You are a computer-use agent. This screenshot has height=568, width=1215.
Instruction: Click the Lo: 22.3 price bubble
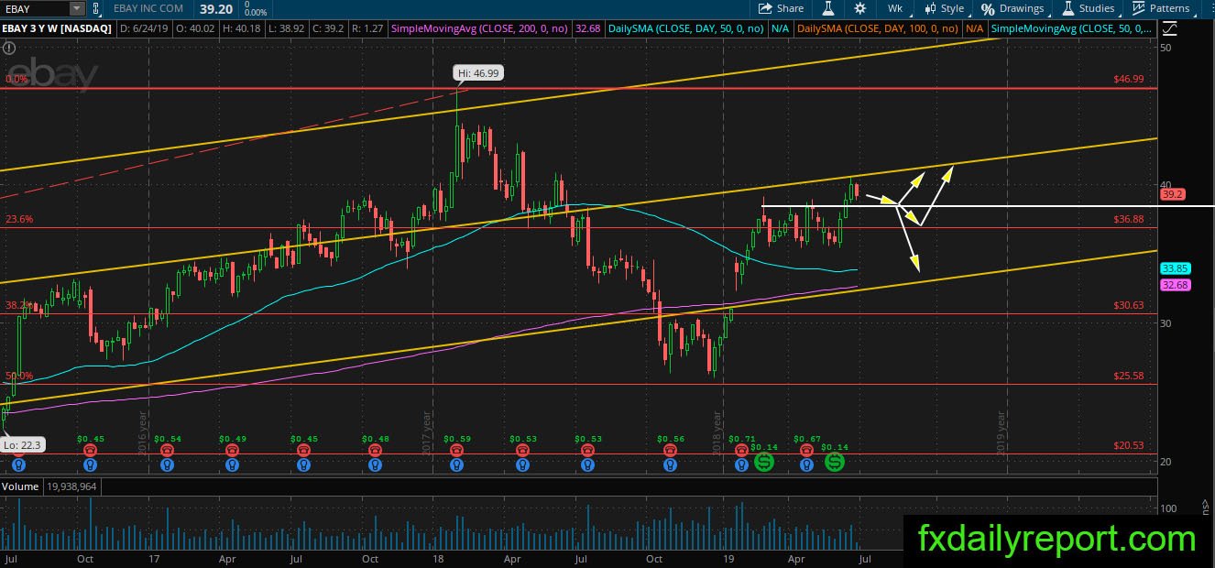pos(25,444)
